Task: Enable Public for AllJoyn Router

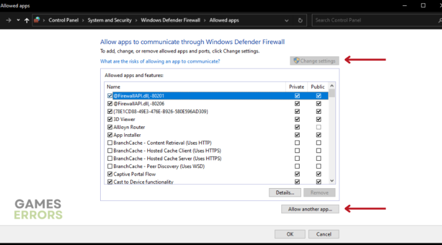Action: (318, 127)
